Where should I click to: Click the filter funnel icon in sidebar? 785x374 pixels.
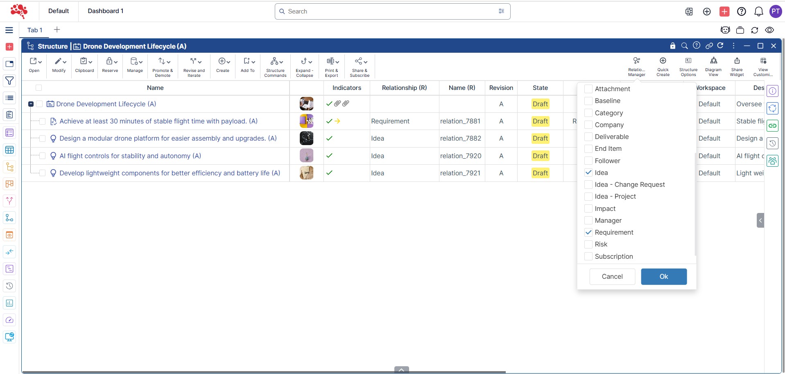click(x=9, y=81)
